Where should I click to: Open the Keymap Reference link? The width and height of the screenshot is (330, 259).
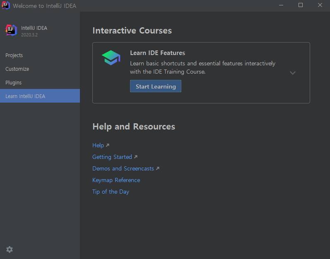tap(116, 180)
